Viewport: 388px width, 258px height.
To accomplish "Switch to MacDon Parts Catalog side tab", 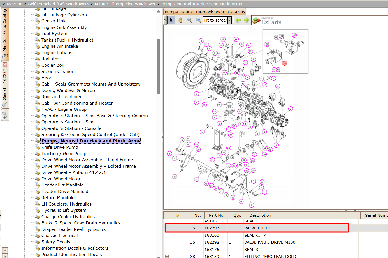I will (5, 34).
